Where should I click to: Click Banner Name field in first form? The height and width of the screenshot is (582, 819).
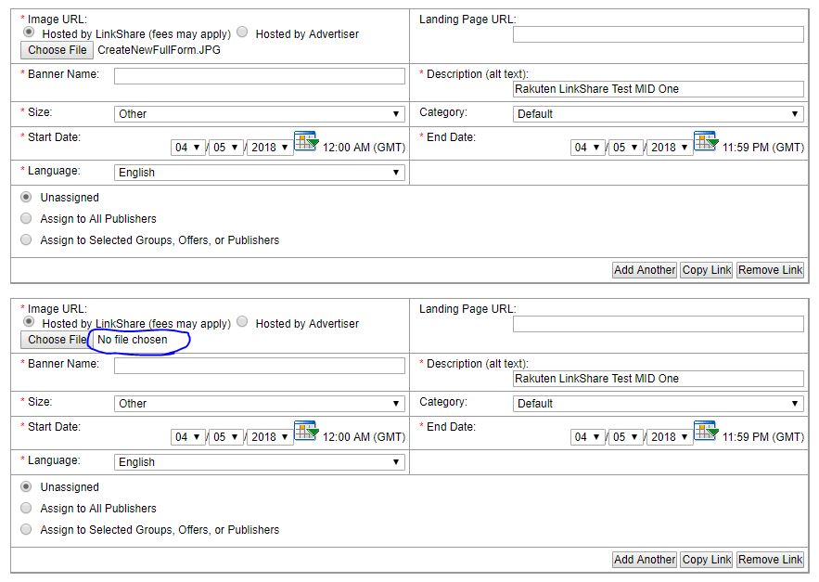[x=260, y=76]
